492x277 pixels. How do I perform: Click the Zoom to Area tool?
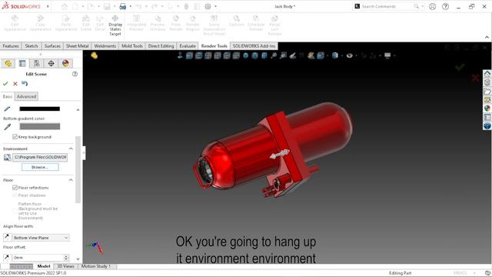[283, 55]
